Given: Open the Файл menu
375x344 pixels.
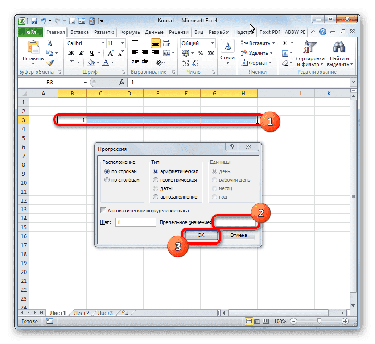Looking at the screenshot, I should (x=30, y=32).
